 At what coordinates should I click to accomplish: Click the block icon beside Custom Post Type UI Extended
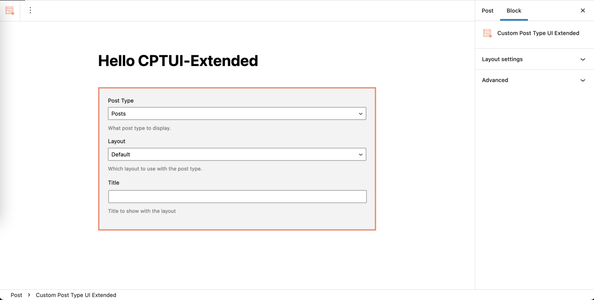(487, 33)
